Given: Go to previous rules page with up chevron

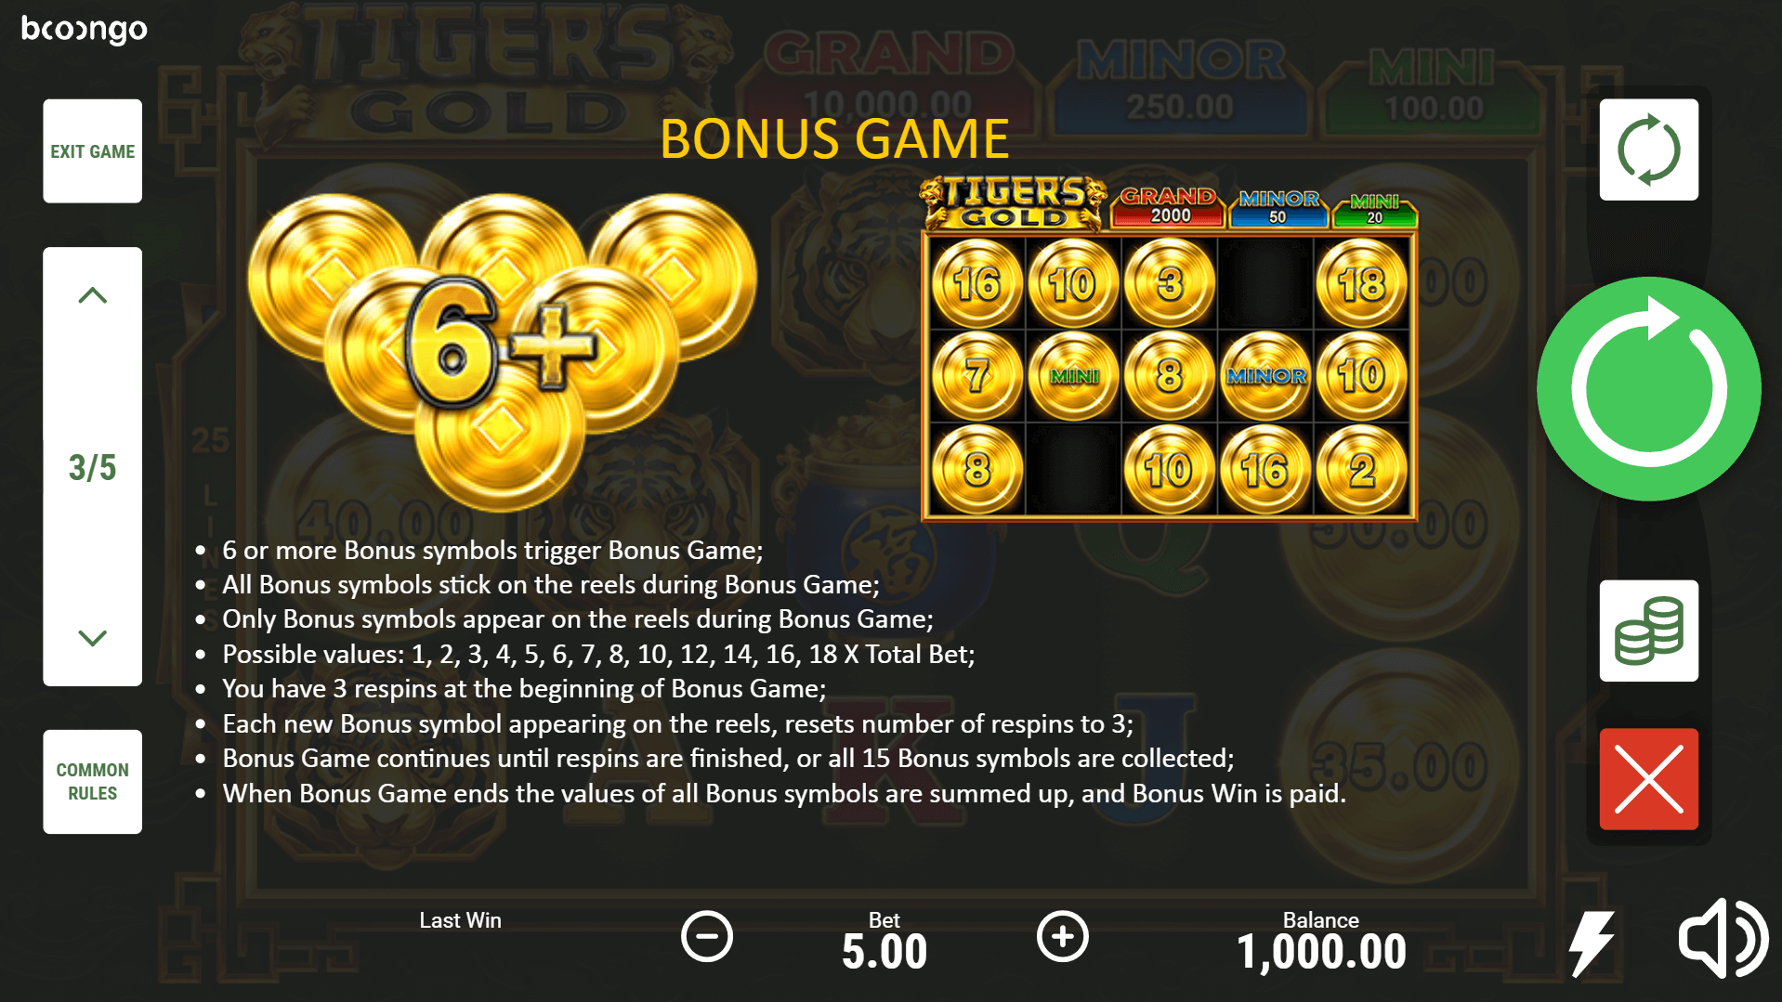Looking at the screenshot, I should [x=92, y=295].
